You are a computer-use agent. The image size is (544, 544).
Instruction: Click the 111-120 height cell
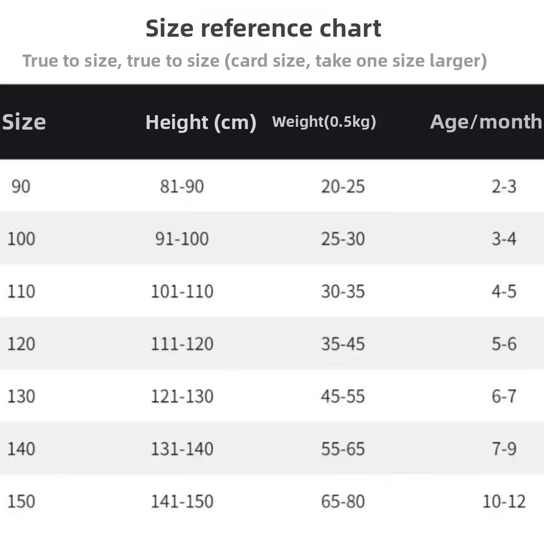coord(182,344)
